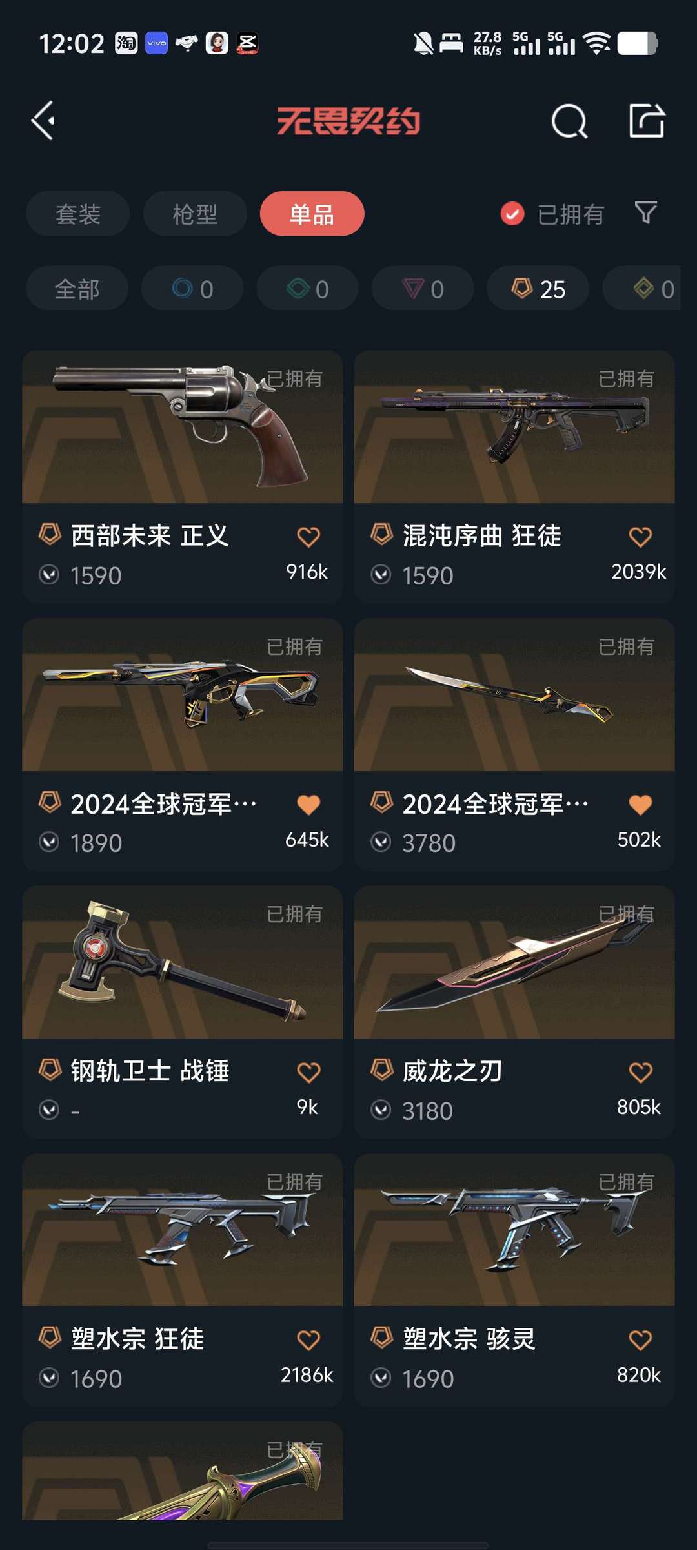Viewport: 697px width, 1550px height.
Task: Tap the share icon at top right
Action: pos(647,121)
